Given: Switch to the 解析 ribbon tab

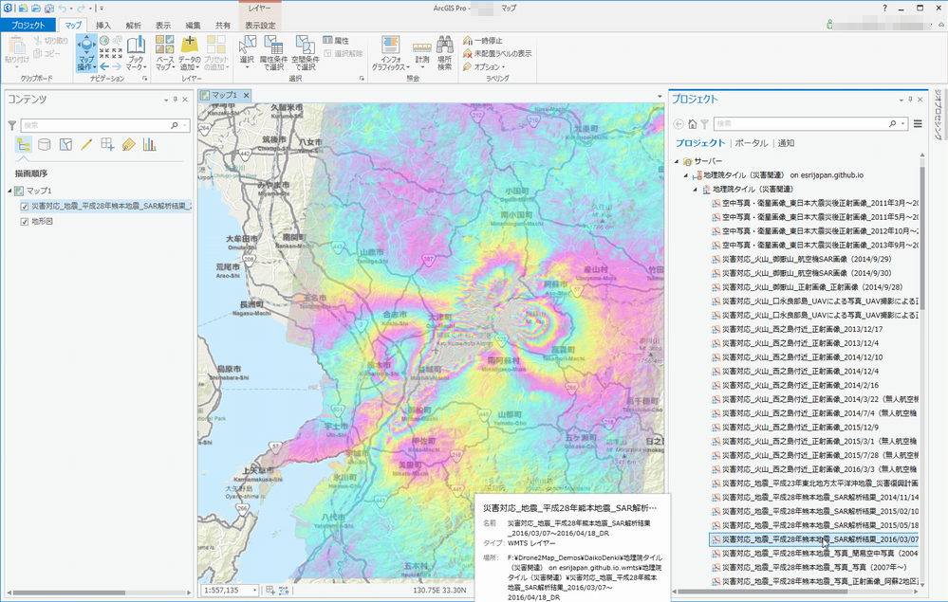Looking at the screenshot, I should [x=133, y=25].
